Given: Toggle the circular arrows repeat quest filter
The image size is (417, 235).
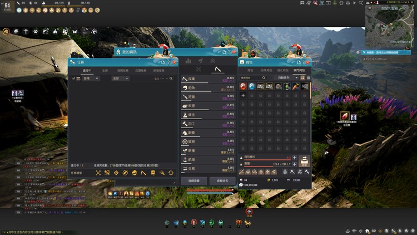Looking at the screenshot, I should [171, 173].
